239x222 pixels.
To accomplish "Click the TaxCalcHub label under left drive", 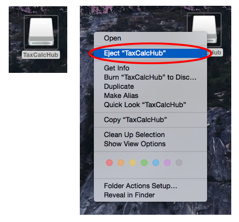I will [41, 55].
